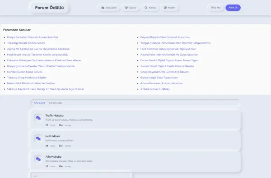
Task: Click the Arama text in the top navigation
Action: [x=152, y=8]
